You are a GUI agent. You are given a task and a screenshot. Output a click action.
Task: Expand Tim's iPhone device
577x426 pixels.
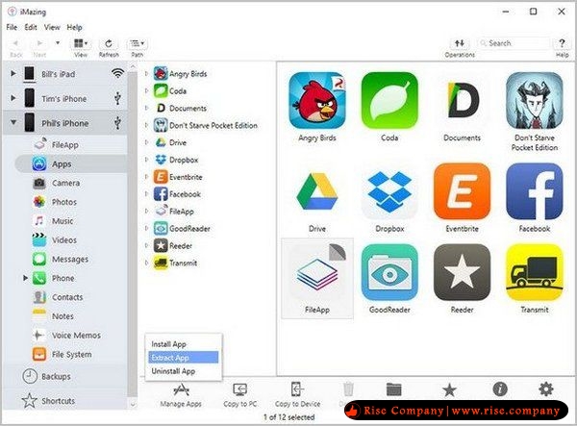pos(13,98)
